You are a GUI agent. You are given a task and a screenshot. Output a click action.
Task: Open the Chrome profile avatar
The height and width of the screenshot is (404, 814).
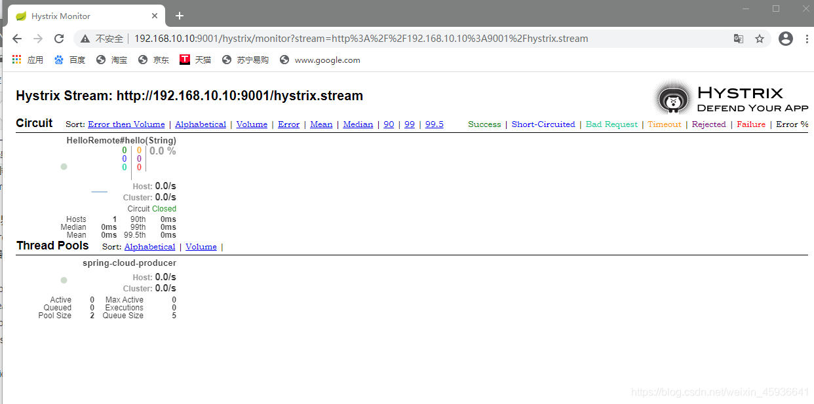[x=786, y=39]
